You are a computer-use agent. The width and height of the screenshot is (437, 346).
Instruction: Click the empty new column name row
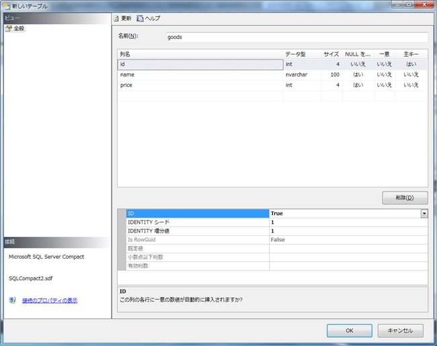point(200,96)
